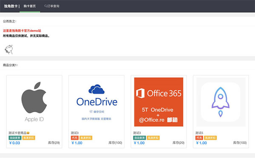Click 测试3 title under the OneDrive card

click(75, 133)
